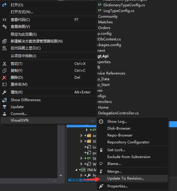Click the speech bubble icon beside Blame
Screen dimensions: 177x191
(101, 163)
